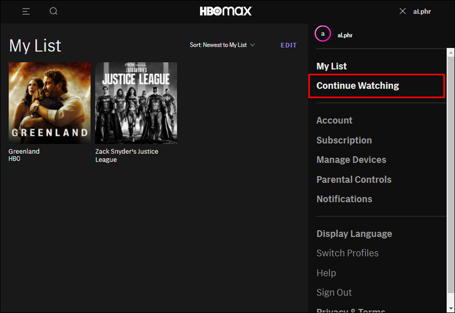Viewport: 455px width, 313px height.
Task: Open Parental Controls
Action: (x=354, y=179)
